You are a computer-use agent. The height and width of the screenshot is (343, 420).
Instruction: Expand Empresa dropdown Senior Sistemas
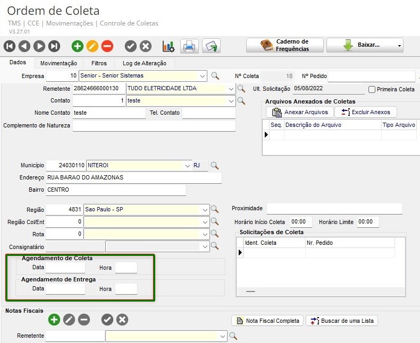tap(203, 76)
